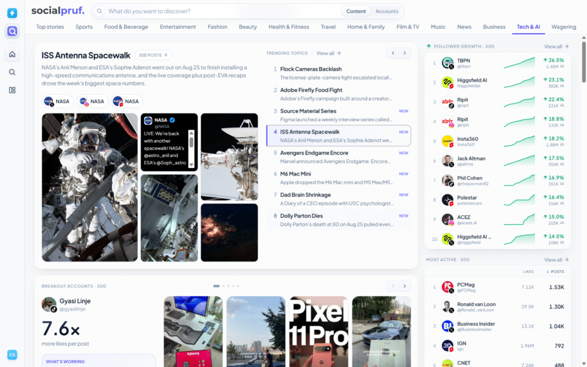Click the page vertical scrollbar
Image resolution: width=587 pixels, height=367 pixels.
pyautogui.click(x=584, y=62)
